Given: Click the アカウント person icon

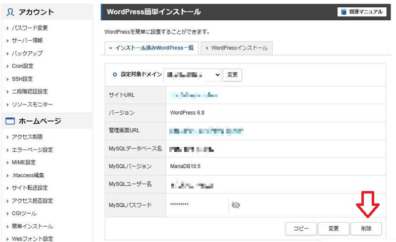Looking at the screenshot, I should click(x=10, y=12).
